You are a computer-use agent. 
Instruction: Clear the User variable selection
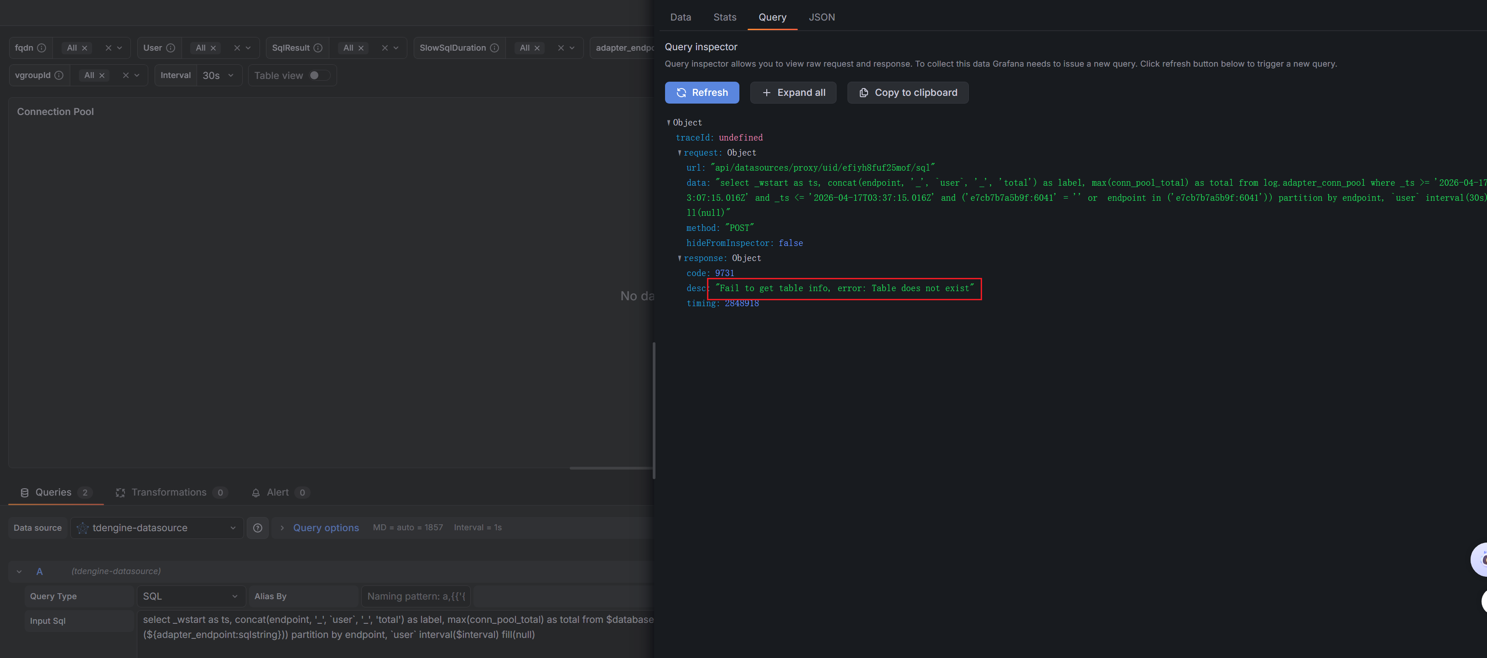point(237,48)
